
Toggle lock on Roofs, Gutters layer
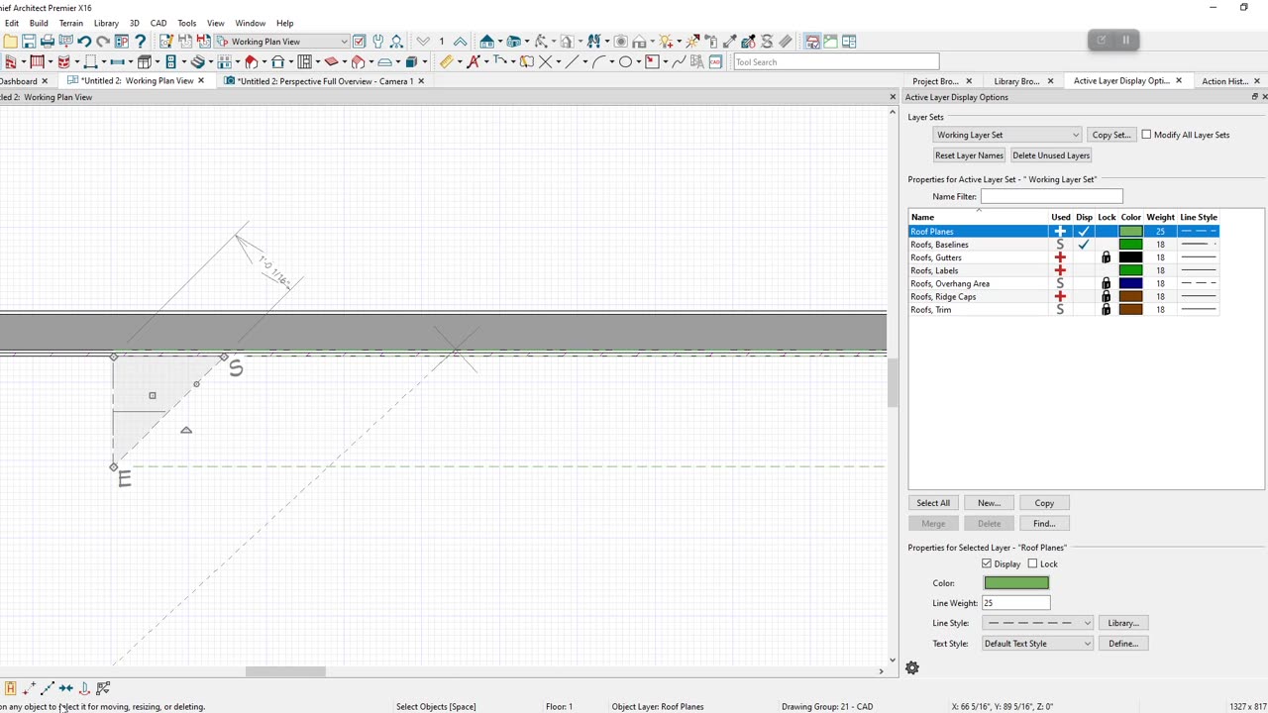1107,257
